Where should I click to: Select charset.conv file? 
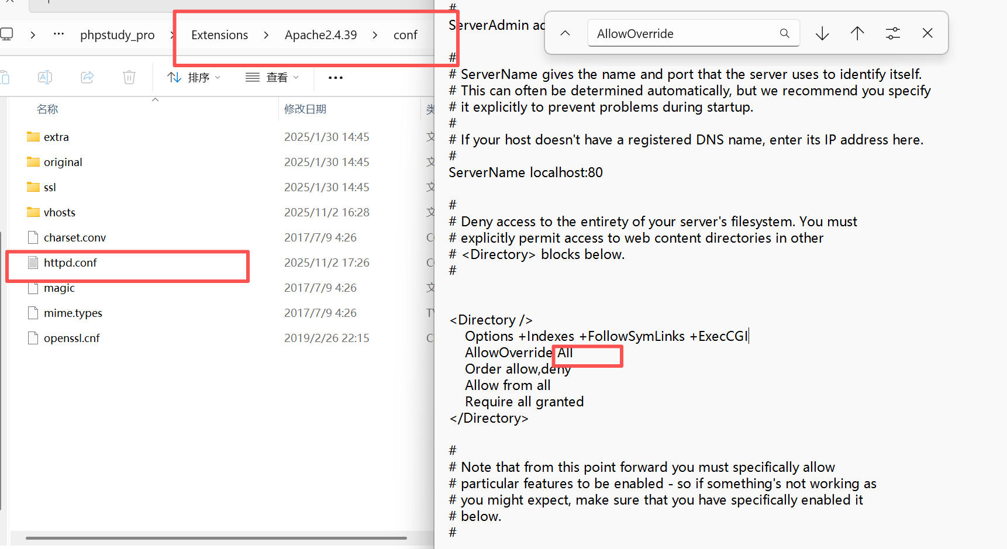75,237
